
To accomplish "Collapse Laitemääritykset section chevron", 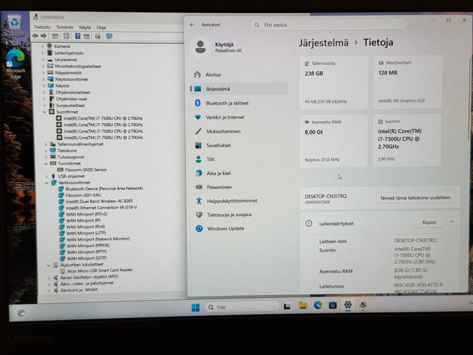I will click(452, 222).
